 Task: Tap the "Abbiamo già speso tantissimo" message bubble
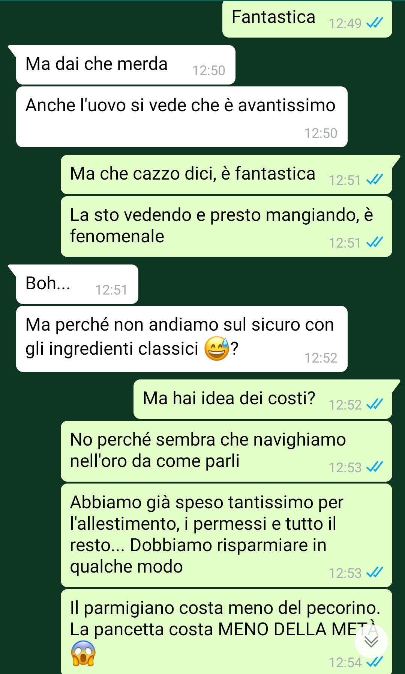click(x=226, y=535)
